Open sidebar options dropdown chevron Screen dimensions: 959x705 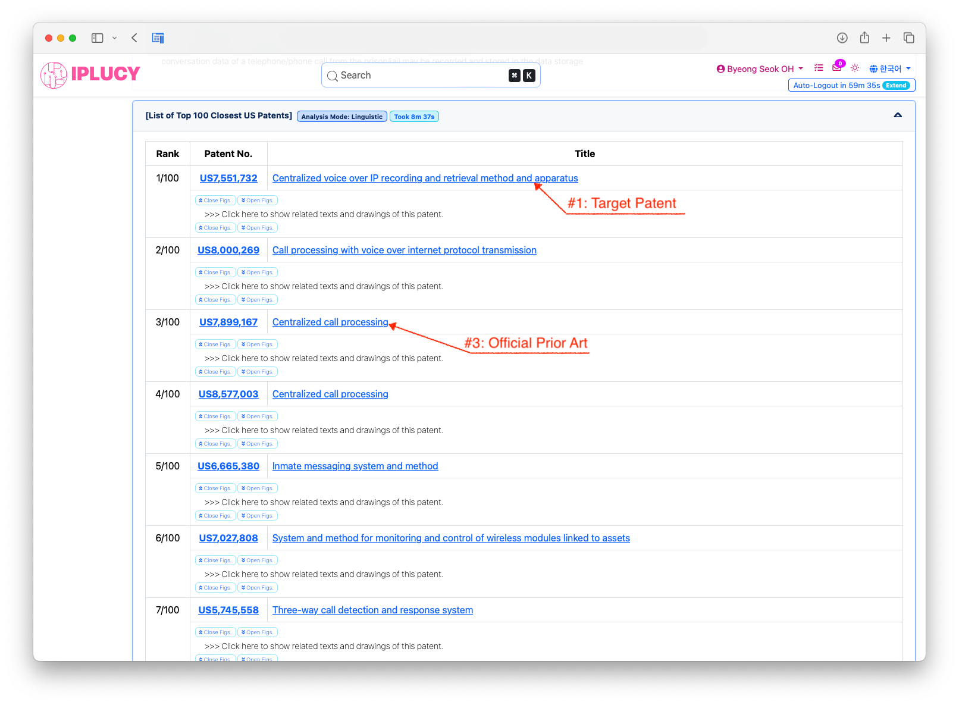(115, 38)
